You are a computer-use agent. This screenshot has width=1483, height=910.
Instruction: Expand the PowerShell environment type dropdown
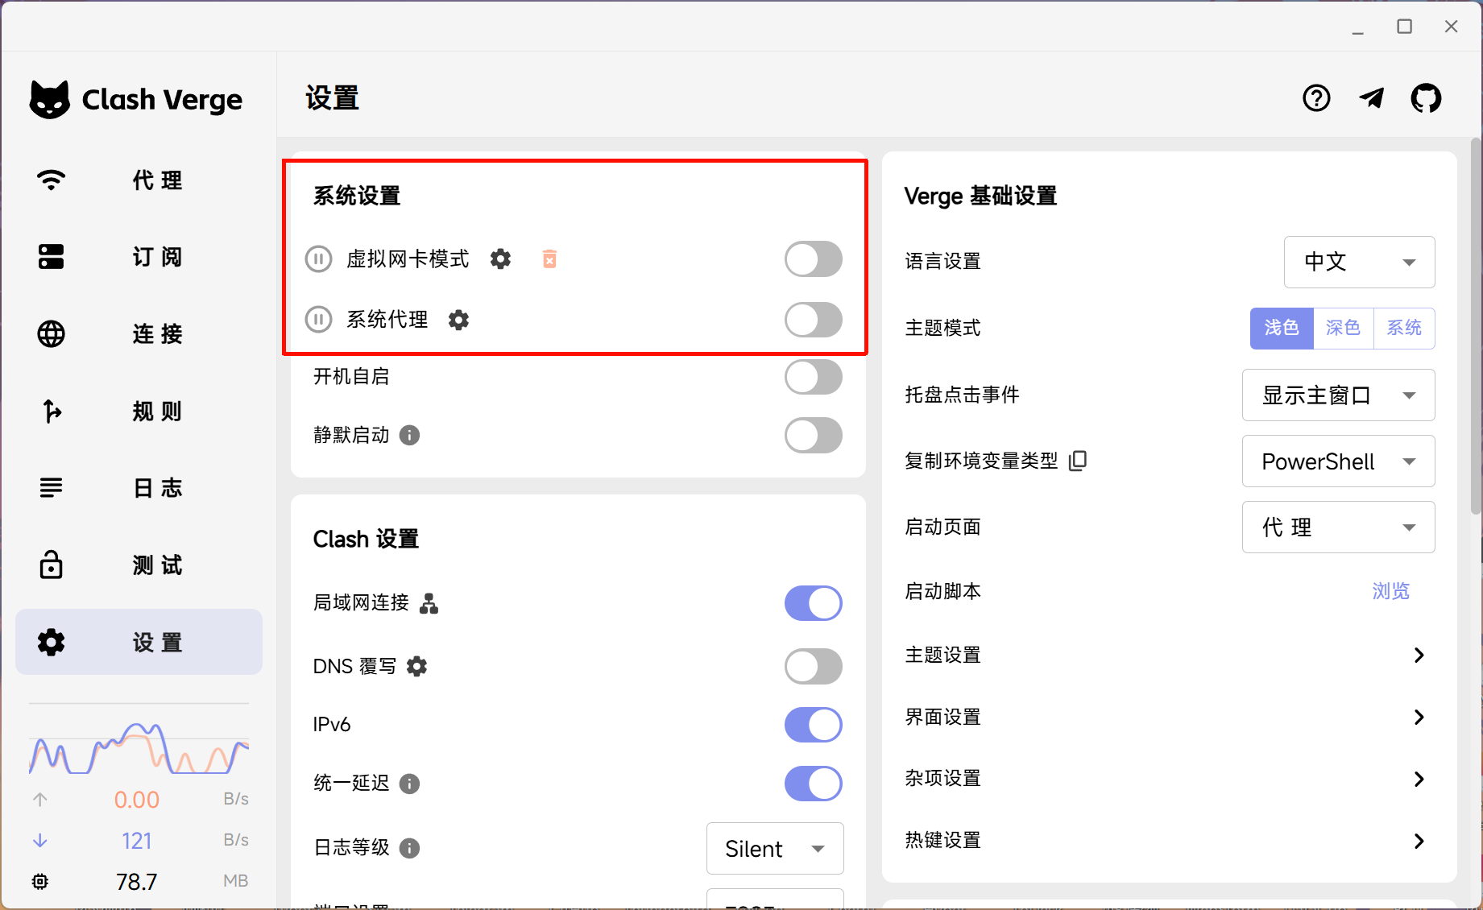tap(1337, 461)
